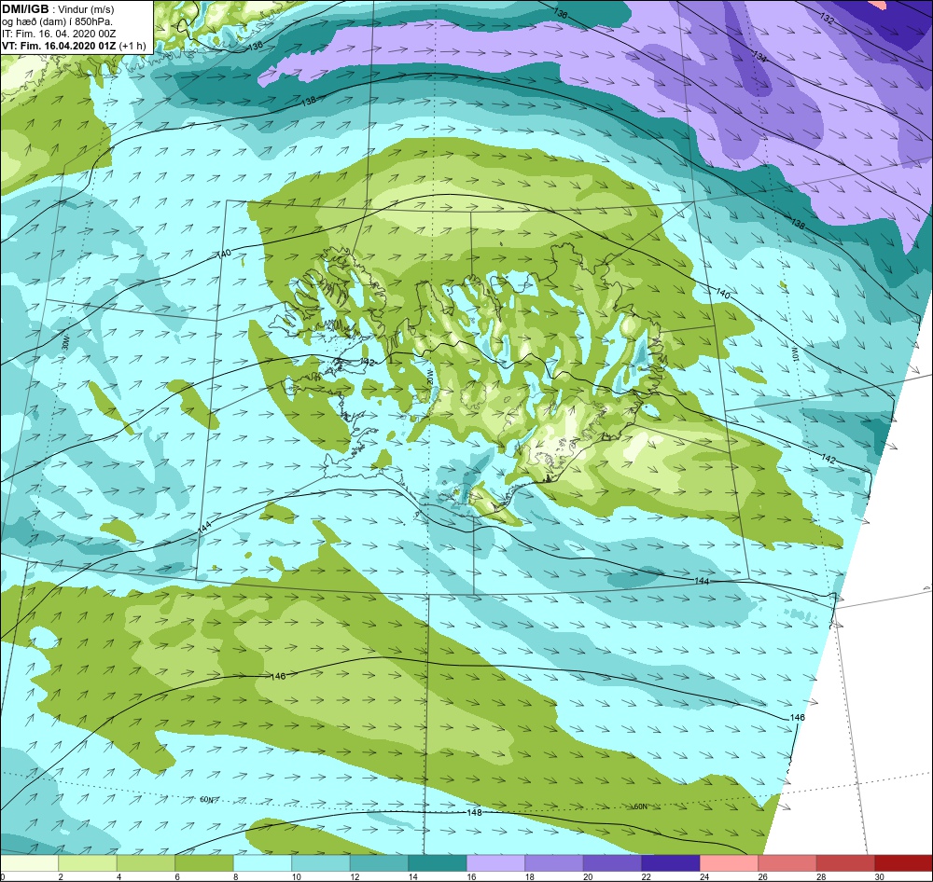Pick the medium teal 12–14 m/s legend swatch
This screenshot has height=882, width=933.
coord(379,863)
